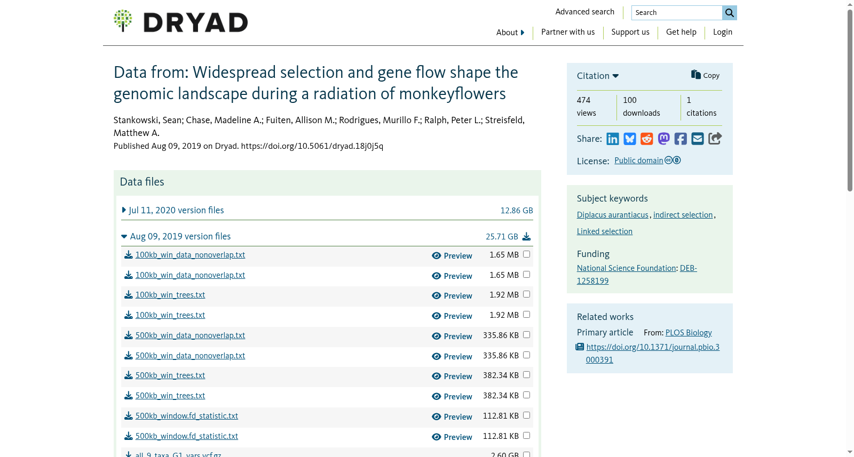The image size is (854, 457).
Task: Click the article icon beside the primary article DOI
Action: (x=580, y=347)
